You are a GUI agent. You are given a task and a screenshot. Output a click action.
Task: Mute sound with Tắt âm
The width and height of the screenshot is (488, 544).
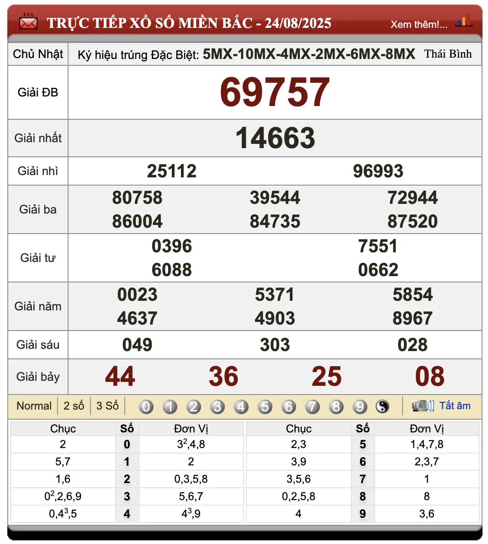(x=455, y=405)
